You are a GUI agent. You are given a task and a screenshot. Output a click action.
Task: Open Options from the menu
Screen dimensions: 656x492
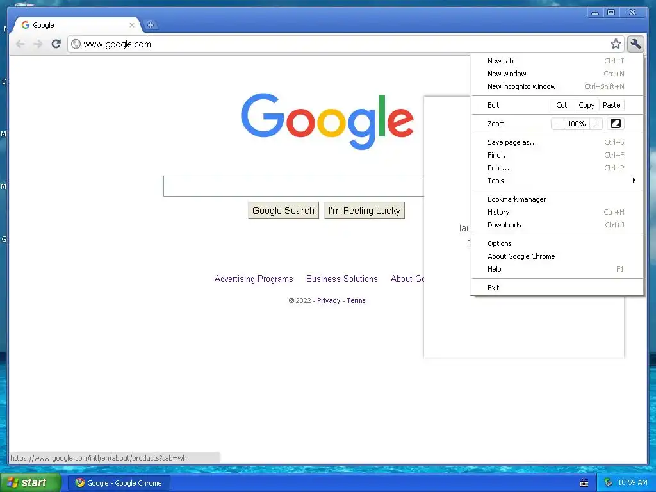pyautogui.click(x=557, y=243)
